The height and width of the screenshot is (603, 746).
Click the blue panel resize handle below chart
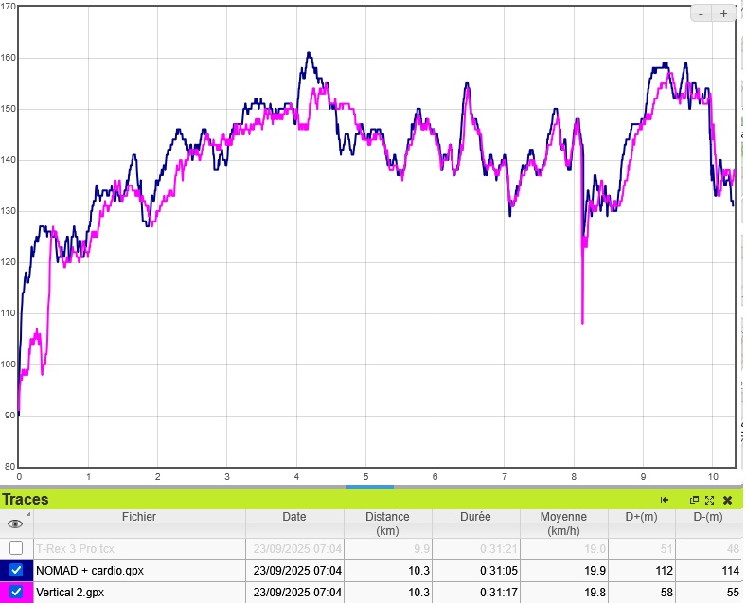[369, 487]
